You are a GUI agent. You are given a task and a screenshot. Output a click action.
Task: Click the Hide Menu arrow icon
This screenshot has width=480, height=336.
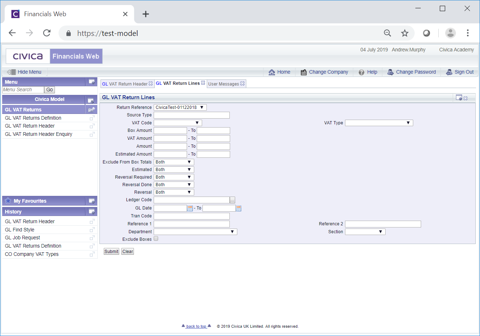[x=11, y=72]
